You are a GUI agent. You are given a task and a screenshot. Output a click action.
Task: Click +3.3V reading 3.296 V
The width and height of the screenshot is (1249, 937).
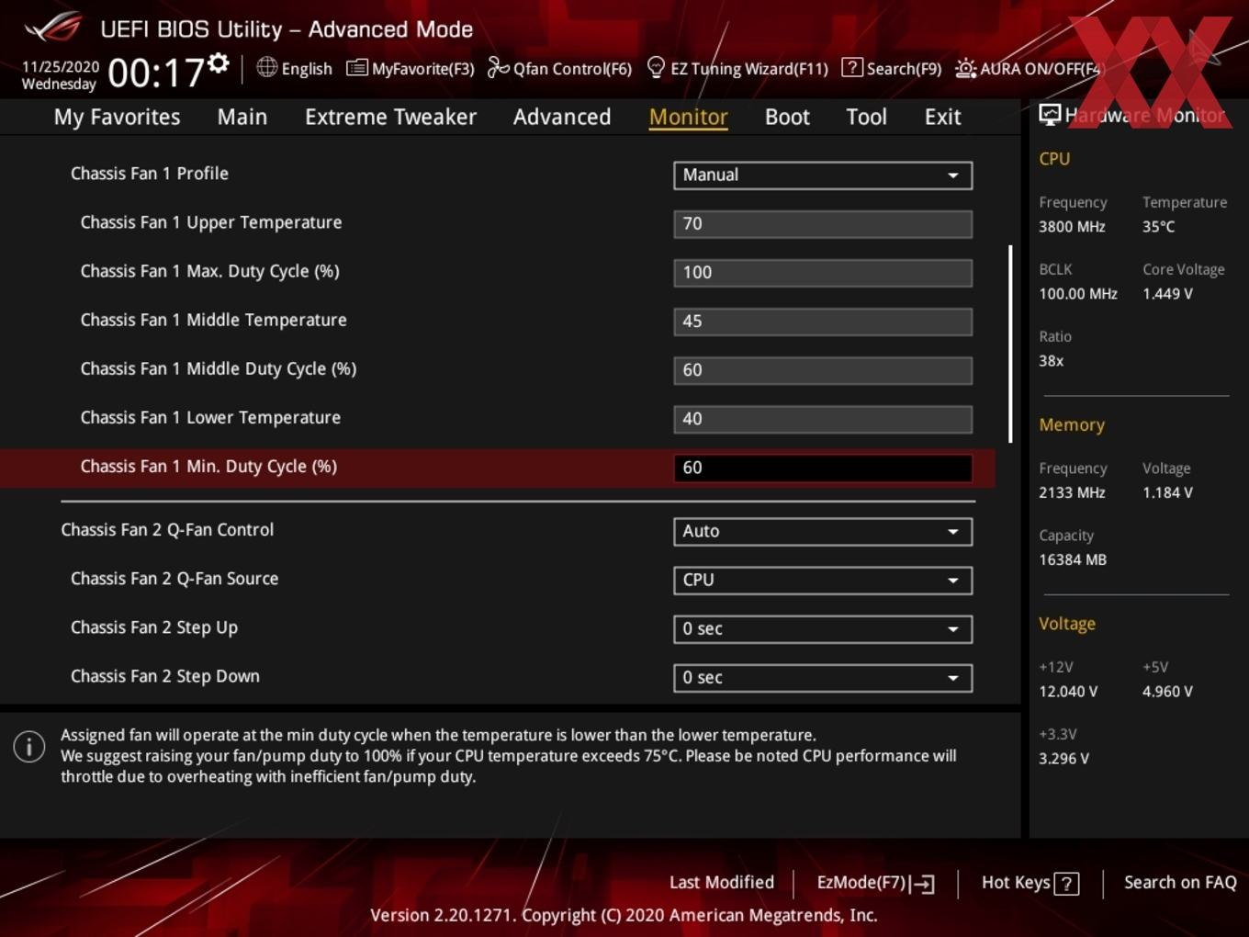tap(1063, 759)
